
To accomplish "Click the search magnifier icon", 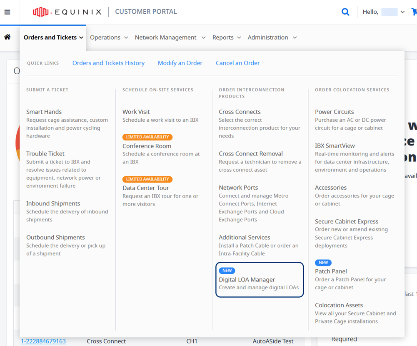I will point(345,12).
